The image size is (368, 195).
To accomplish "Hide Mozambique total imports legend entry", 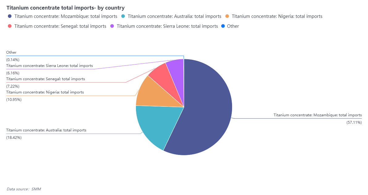I will coord(66,16).
